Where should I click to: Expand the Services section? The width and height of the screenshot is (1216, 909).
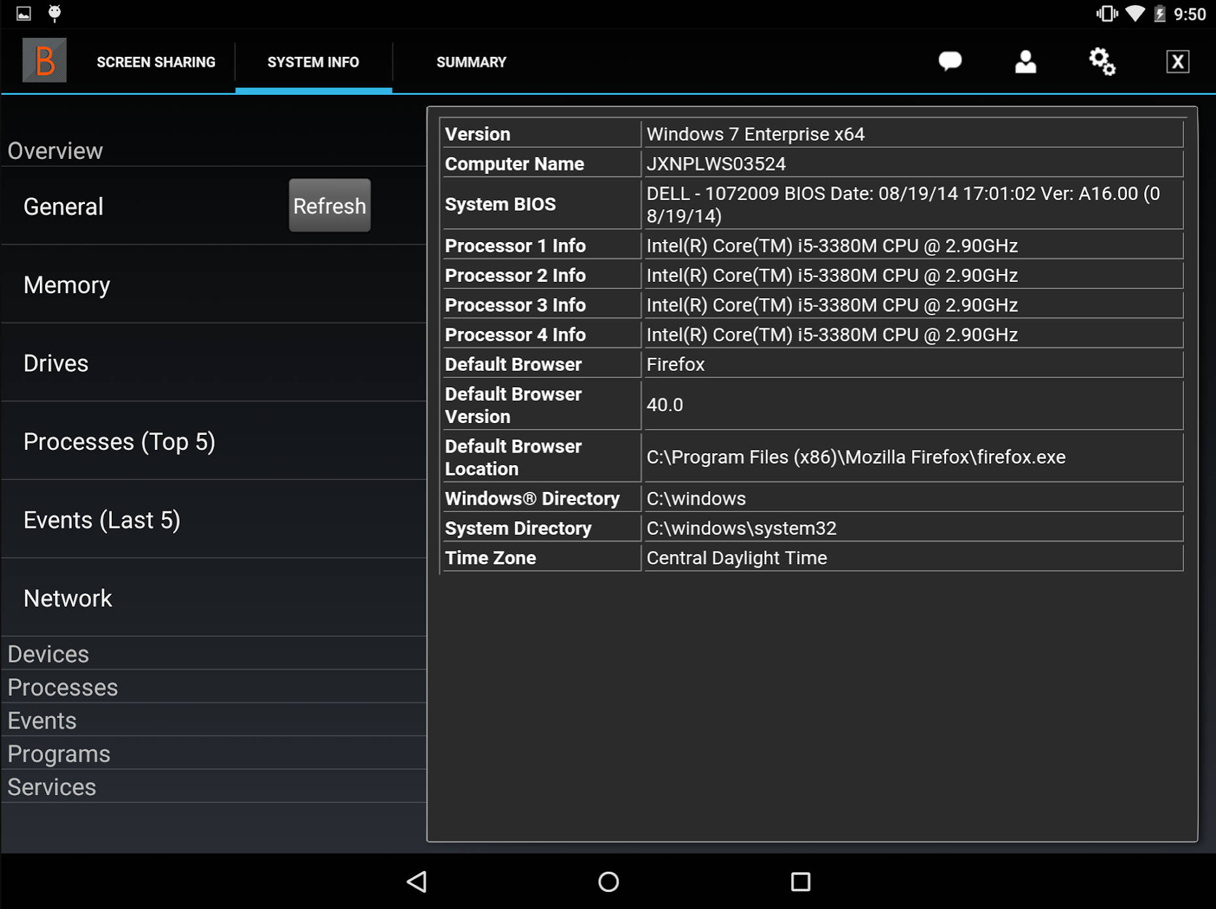(x=52, y=787)
